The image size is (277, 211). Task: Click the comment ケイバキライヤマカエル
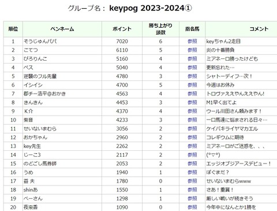click(232, 129)
